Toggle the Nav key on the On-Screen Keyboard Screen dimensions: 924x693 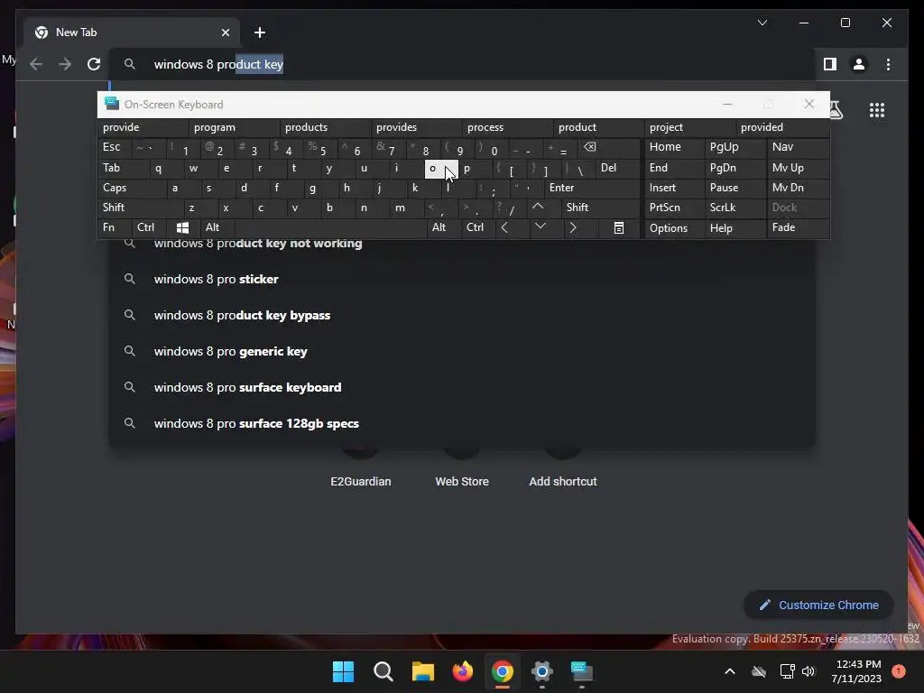point(798,147)
